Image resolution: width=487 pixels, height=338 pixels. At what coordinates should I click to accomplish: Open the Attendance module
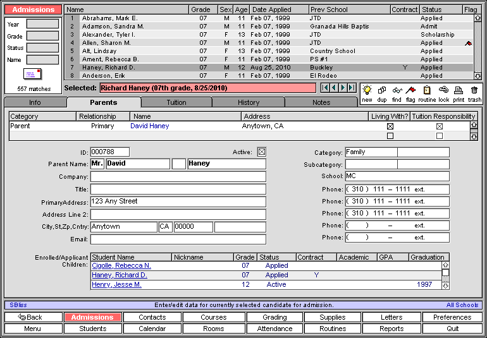pyautogui.click(x=274, y=329)
